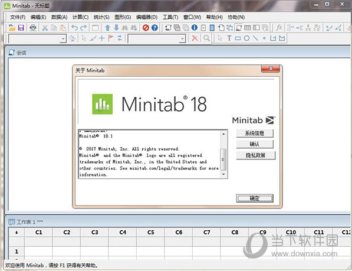
Task: Select the Rectangle drawing tool
Action: [238, 38]
